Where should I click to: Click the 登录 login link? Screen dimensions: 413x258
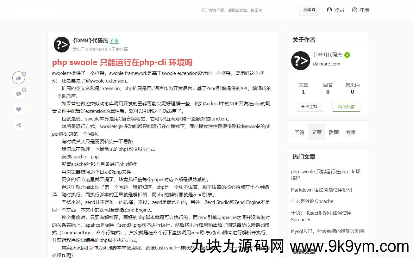[x=335, y=10]
